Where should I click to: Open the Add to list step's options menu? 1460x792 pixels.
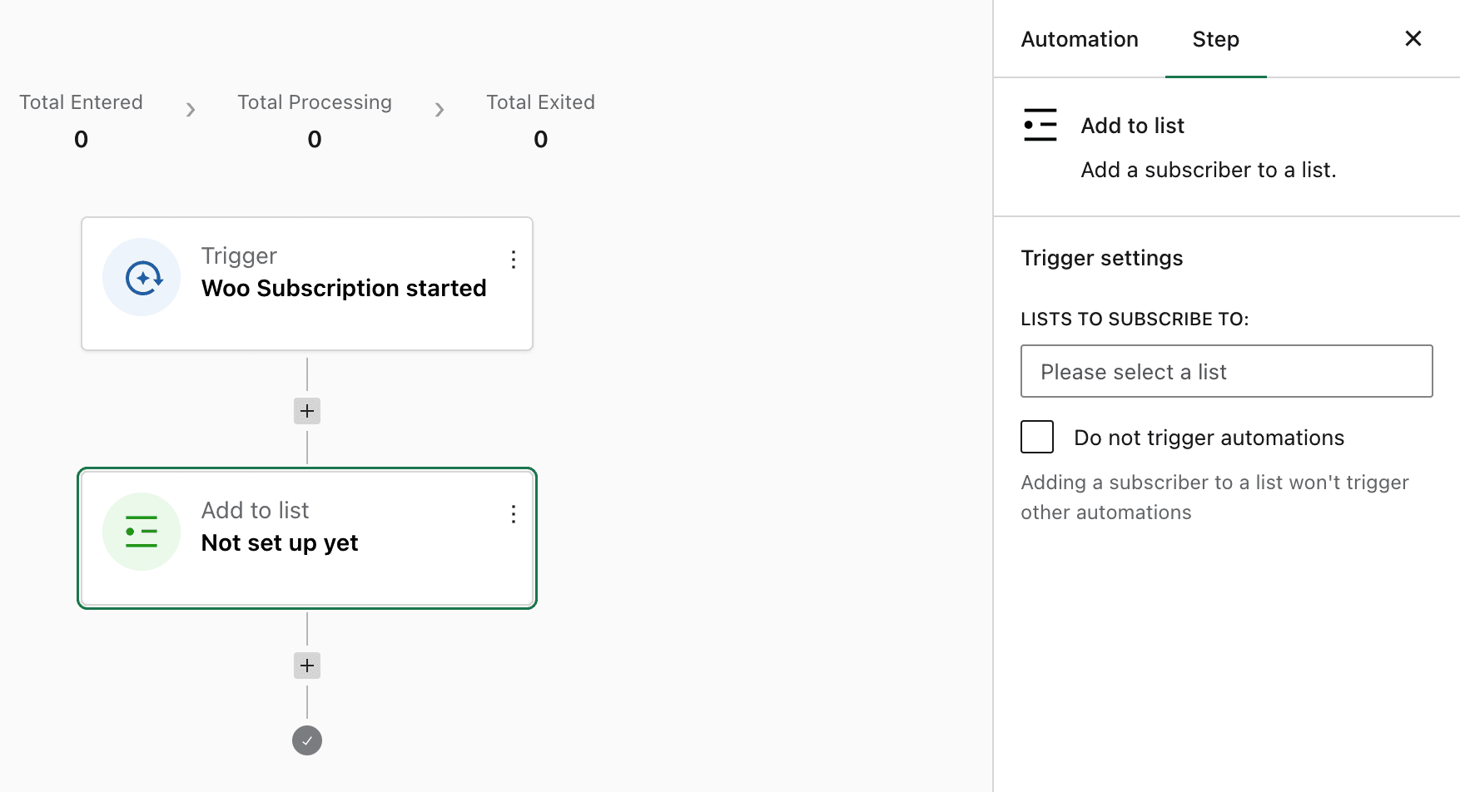click(514, 514)
